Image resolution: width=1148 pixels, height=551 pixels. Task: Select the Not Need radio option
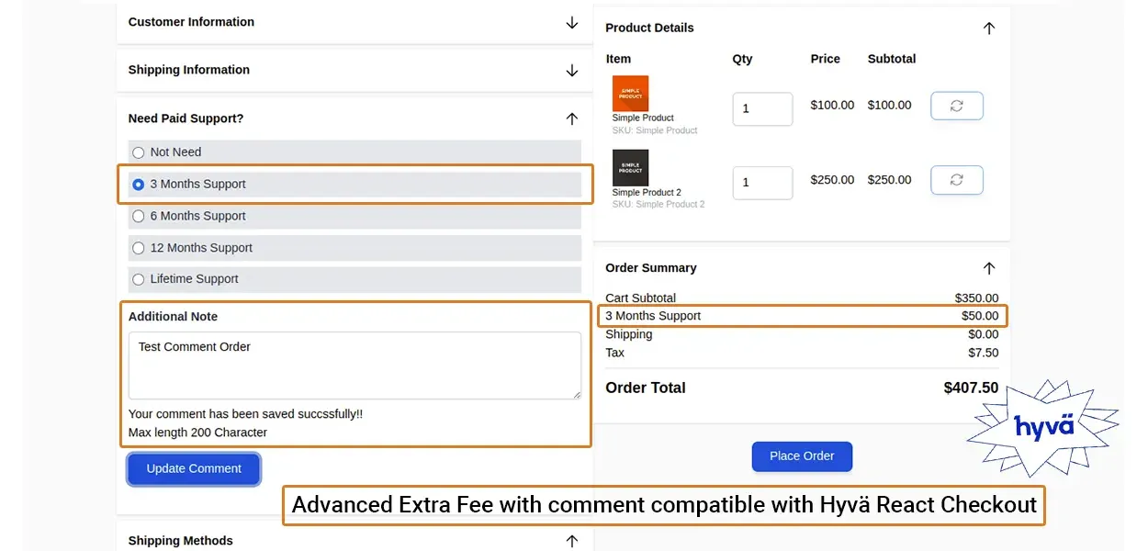(x=139, y=152)
